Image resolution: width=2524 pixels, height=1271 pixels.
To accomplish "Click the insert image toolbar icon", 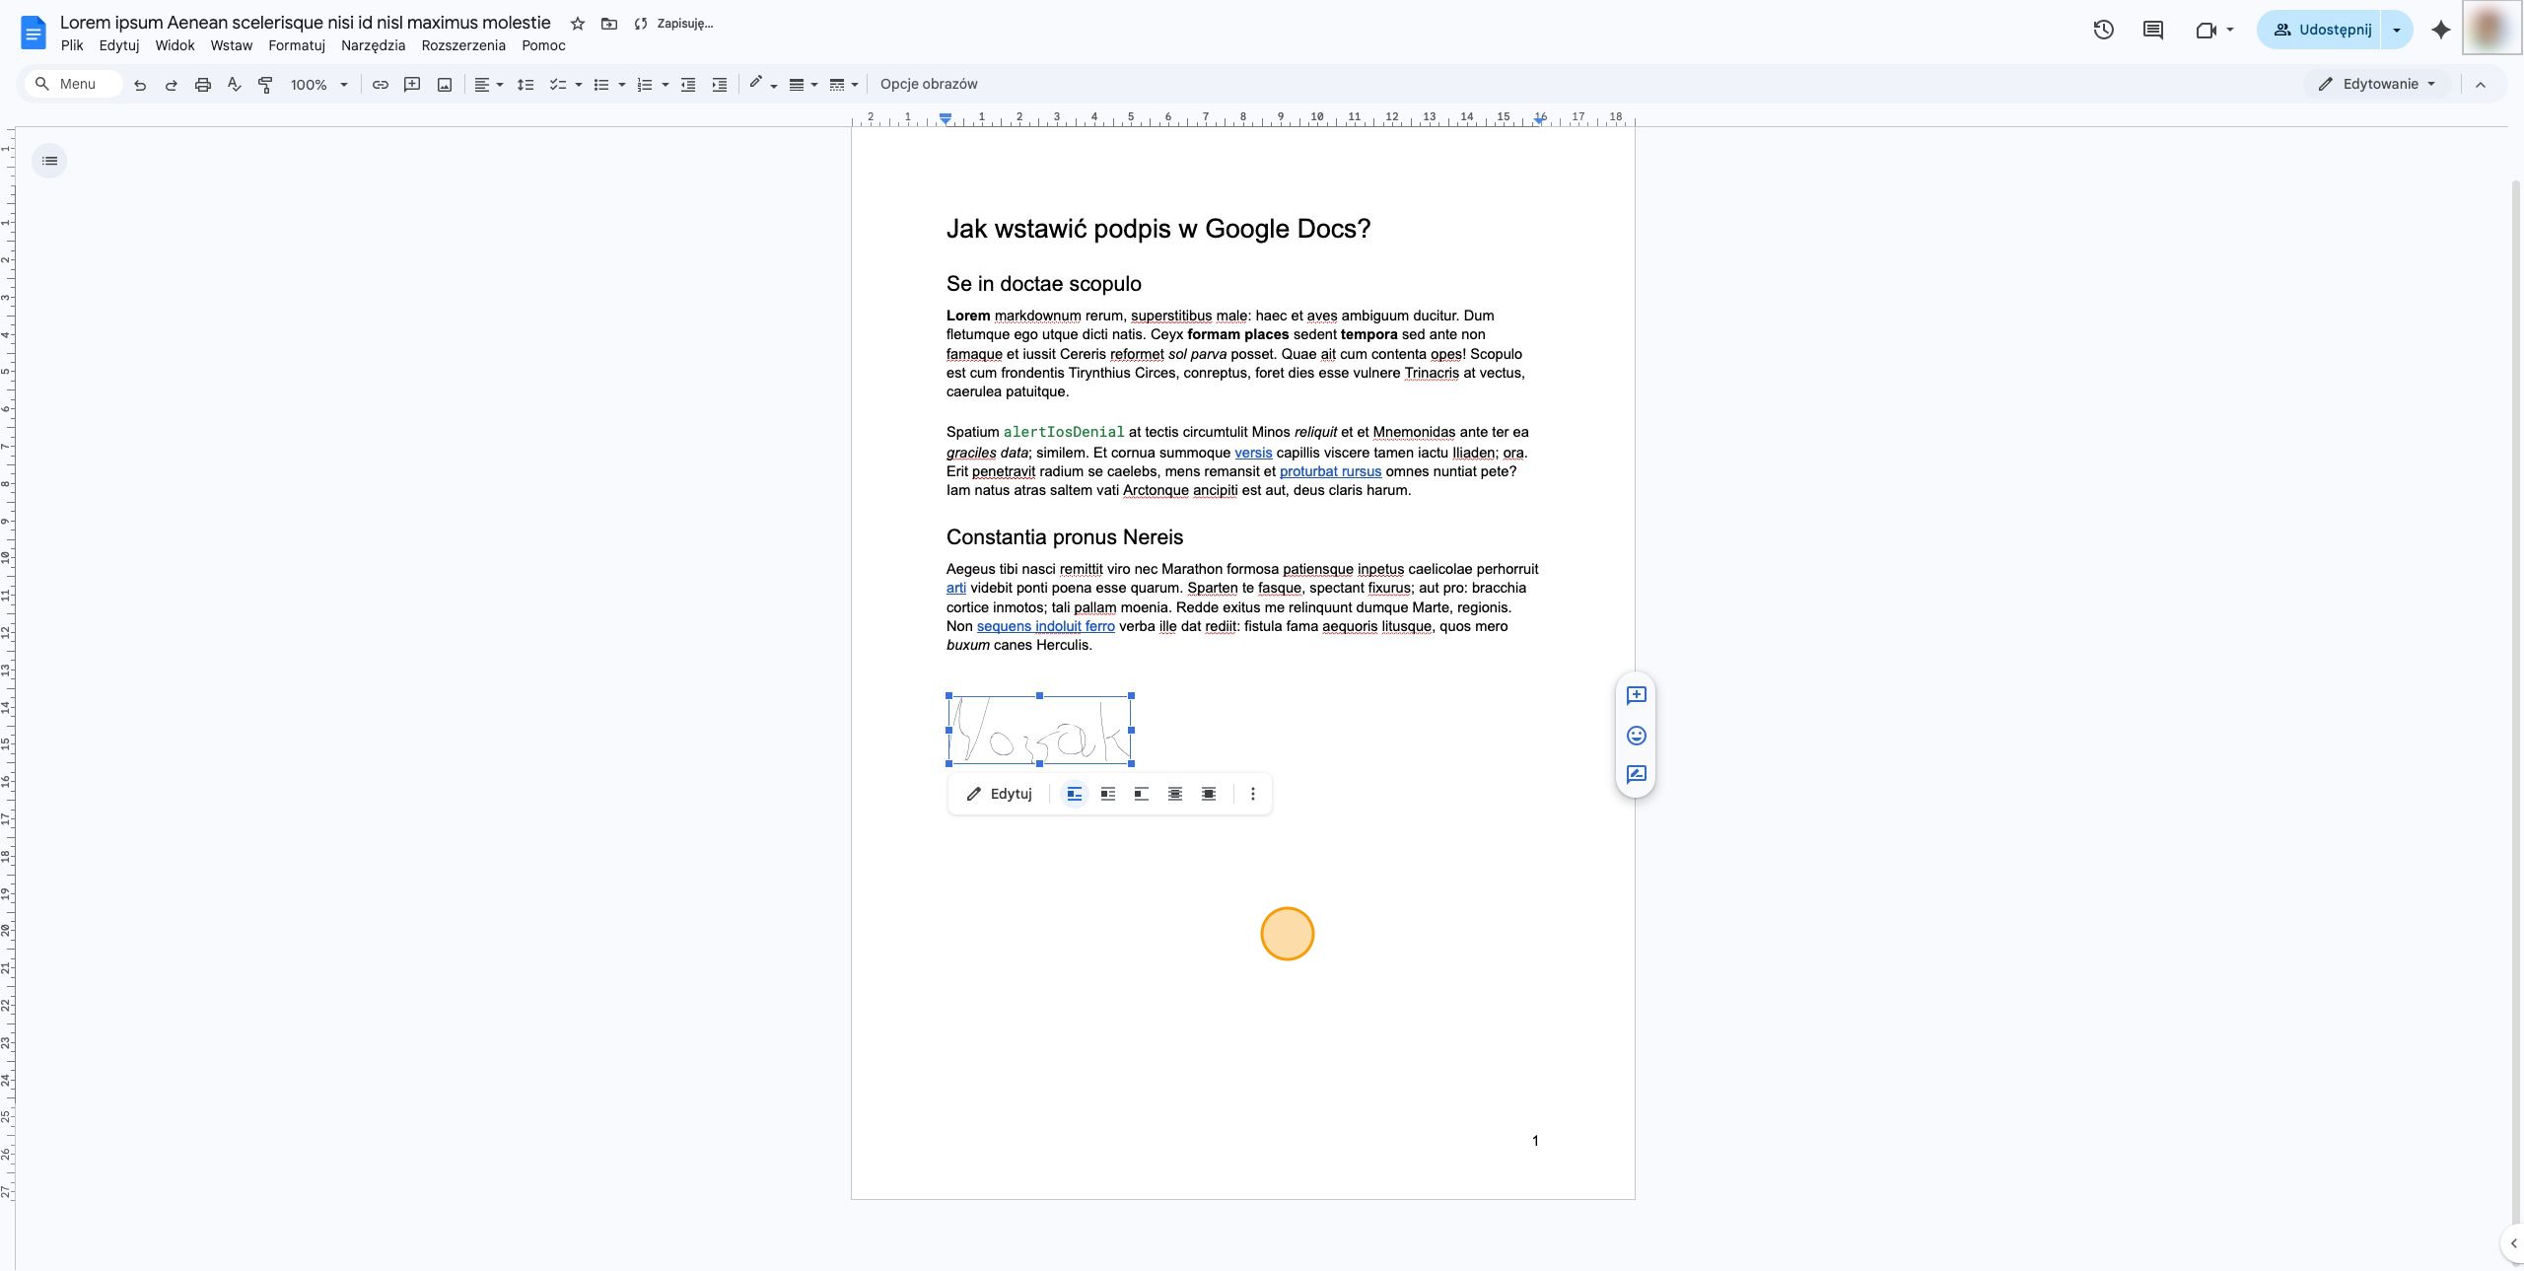I will point(445,85).
